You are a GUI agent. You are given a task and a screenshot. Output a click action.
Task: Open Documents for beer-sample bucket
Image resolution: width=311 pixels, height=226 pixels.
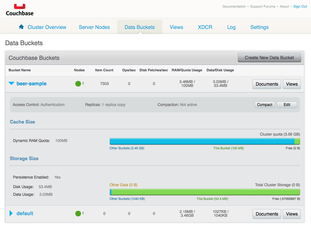[x=267, y=84]
